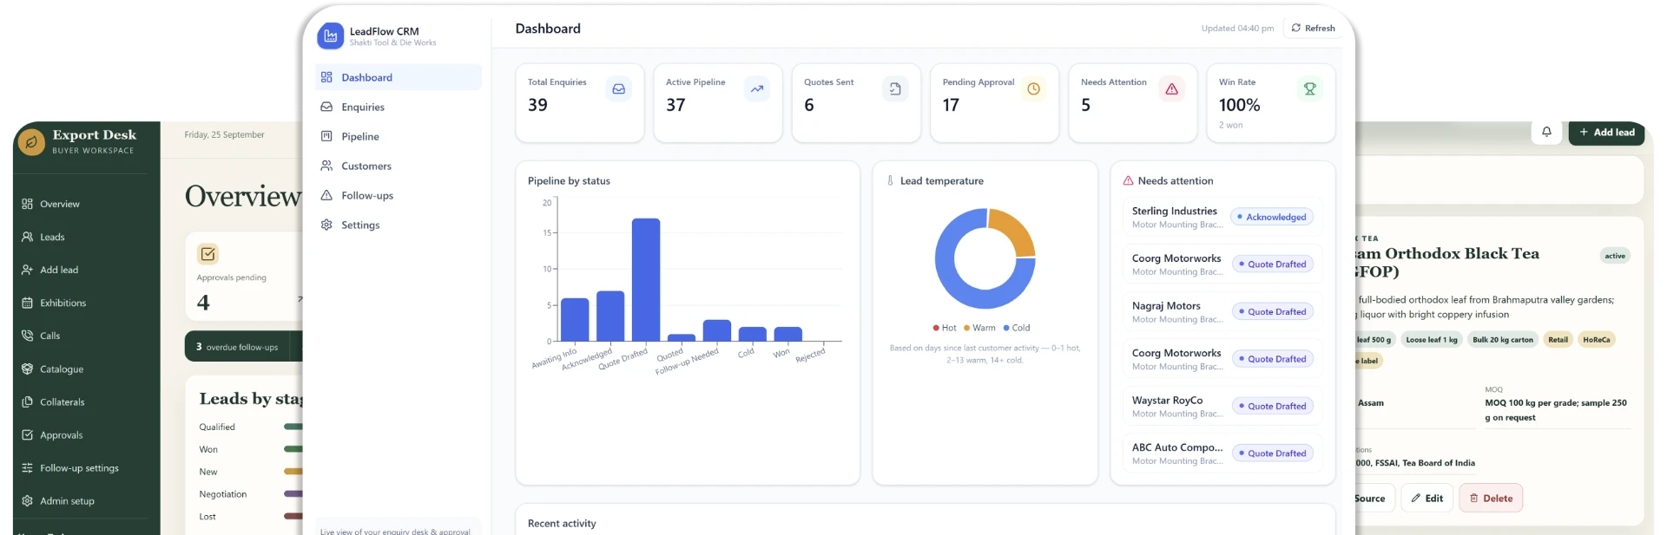Click the LeadFlow CRM logo icon
Viewport: 1667px width, 535px height.
point(330,36)
